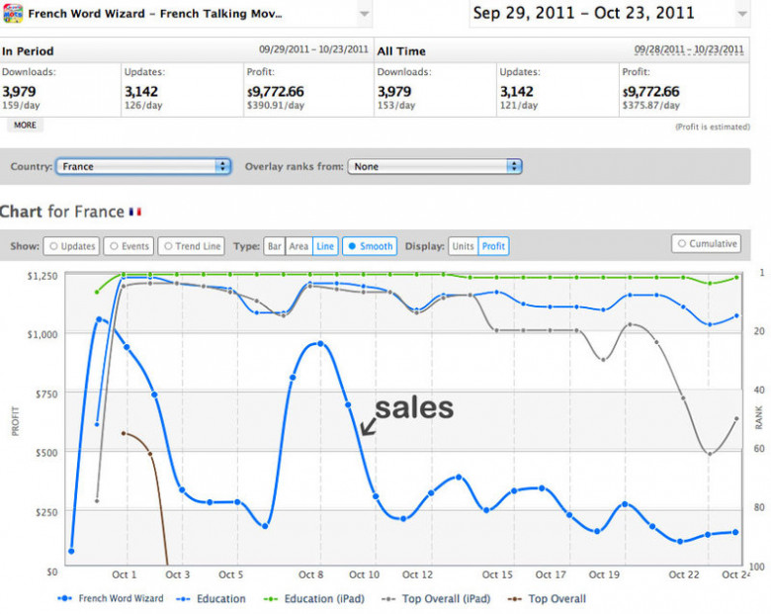Click the date range Sep 29 – Oct 23, 2011

tap(583, 13)
